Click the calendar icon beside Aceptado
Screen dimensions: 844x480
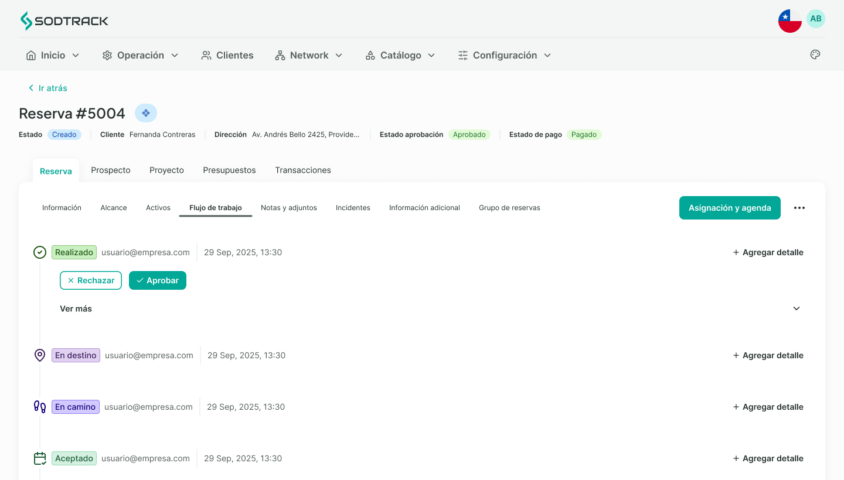click(x=40, y=458)
